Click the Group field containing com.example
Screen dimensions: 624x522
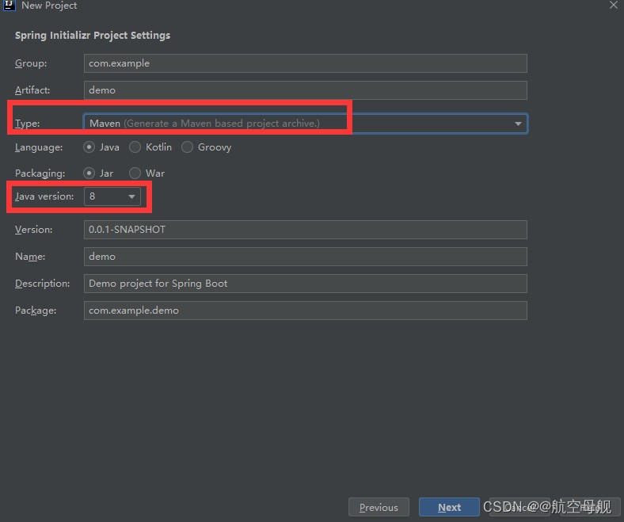coord(305,63)
